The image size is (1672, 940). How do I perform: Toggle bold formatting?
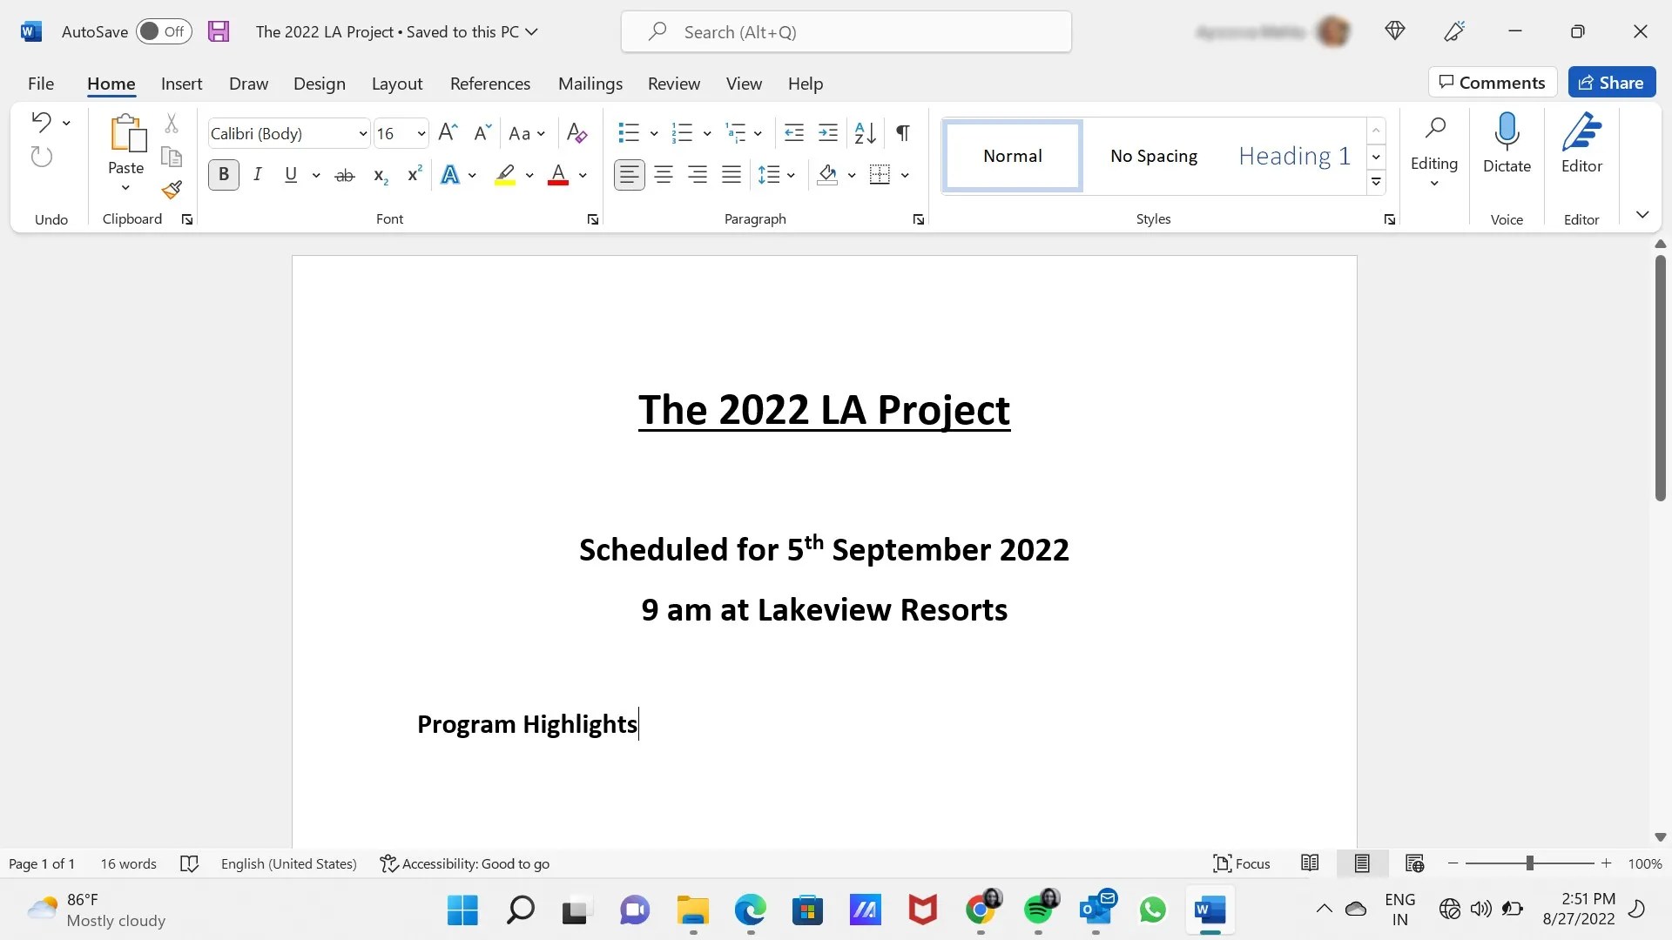(x=223, y=174)
